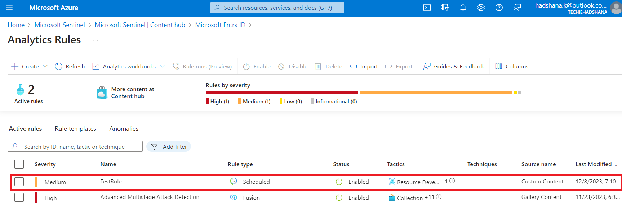Open Microsoft Entra ID breadcrumb
The width and height of the screenshot is (622, 213).
pos(220,25)
